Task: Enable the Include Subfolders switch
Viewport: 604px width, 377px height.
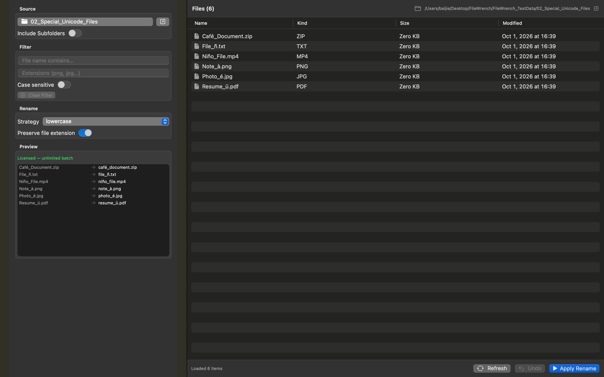Action: tap(75, 33)
